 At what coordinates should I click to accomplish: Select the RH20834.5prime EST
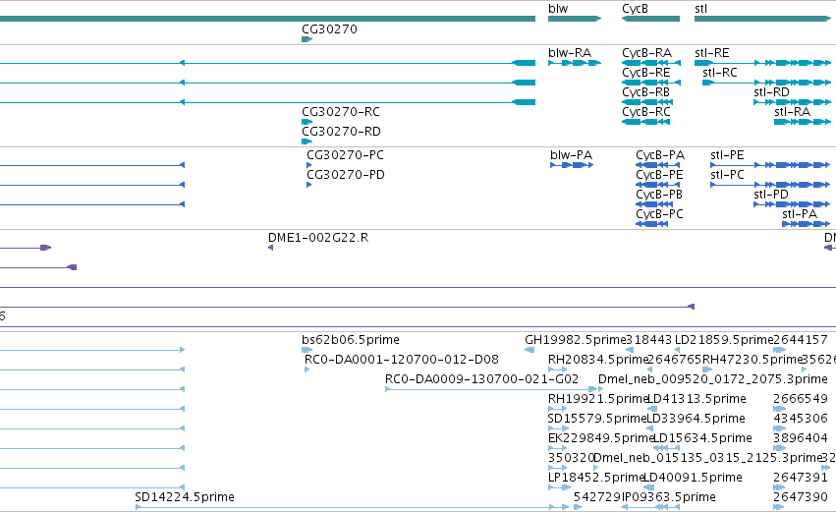point(557,370)
